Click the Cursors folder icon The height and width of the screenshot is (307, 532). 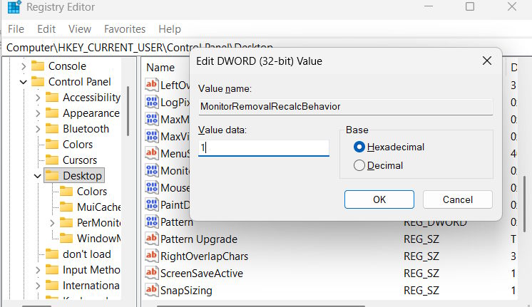[52, 160]
